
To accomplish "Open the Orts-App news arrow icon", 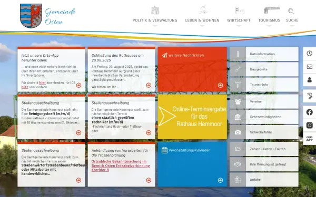I will click(x=78, y=85).
